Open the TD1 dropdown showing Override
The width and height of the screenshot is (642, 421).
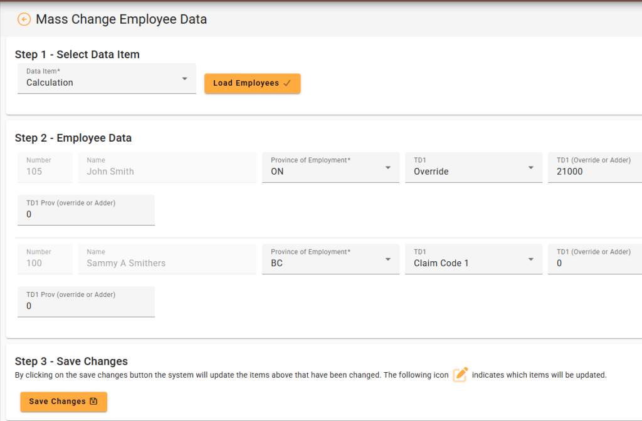tap(473, 168)
